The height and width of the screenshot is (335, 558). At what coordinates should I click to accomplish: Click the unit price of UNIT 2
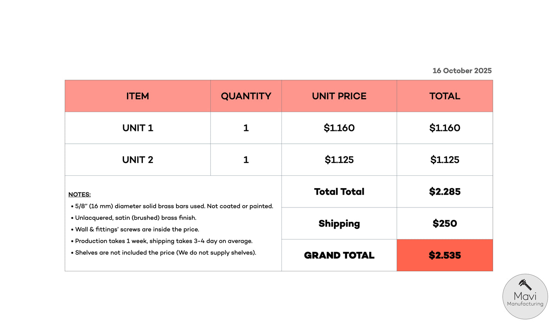click(x=339, y=160)
